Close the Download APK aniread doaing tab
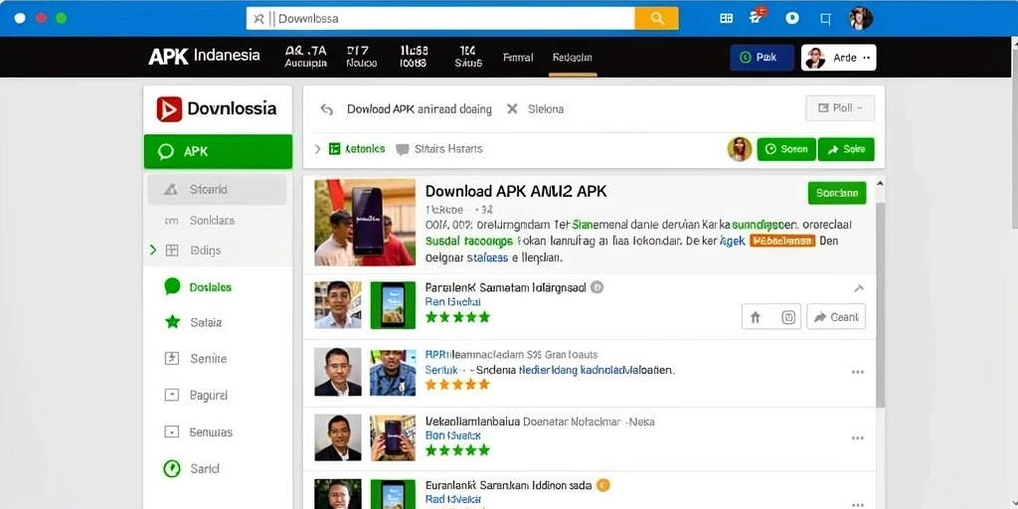This screenshot has width=1018, height=509. 512,109
